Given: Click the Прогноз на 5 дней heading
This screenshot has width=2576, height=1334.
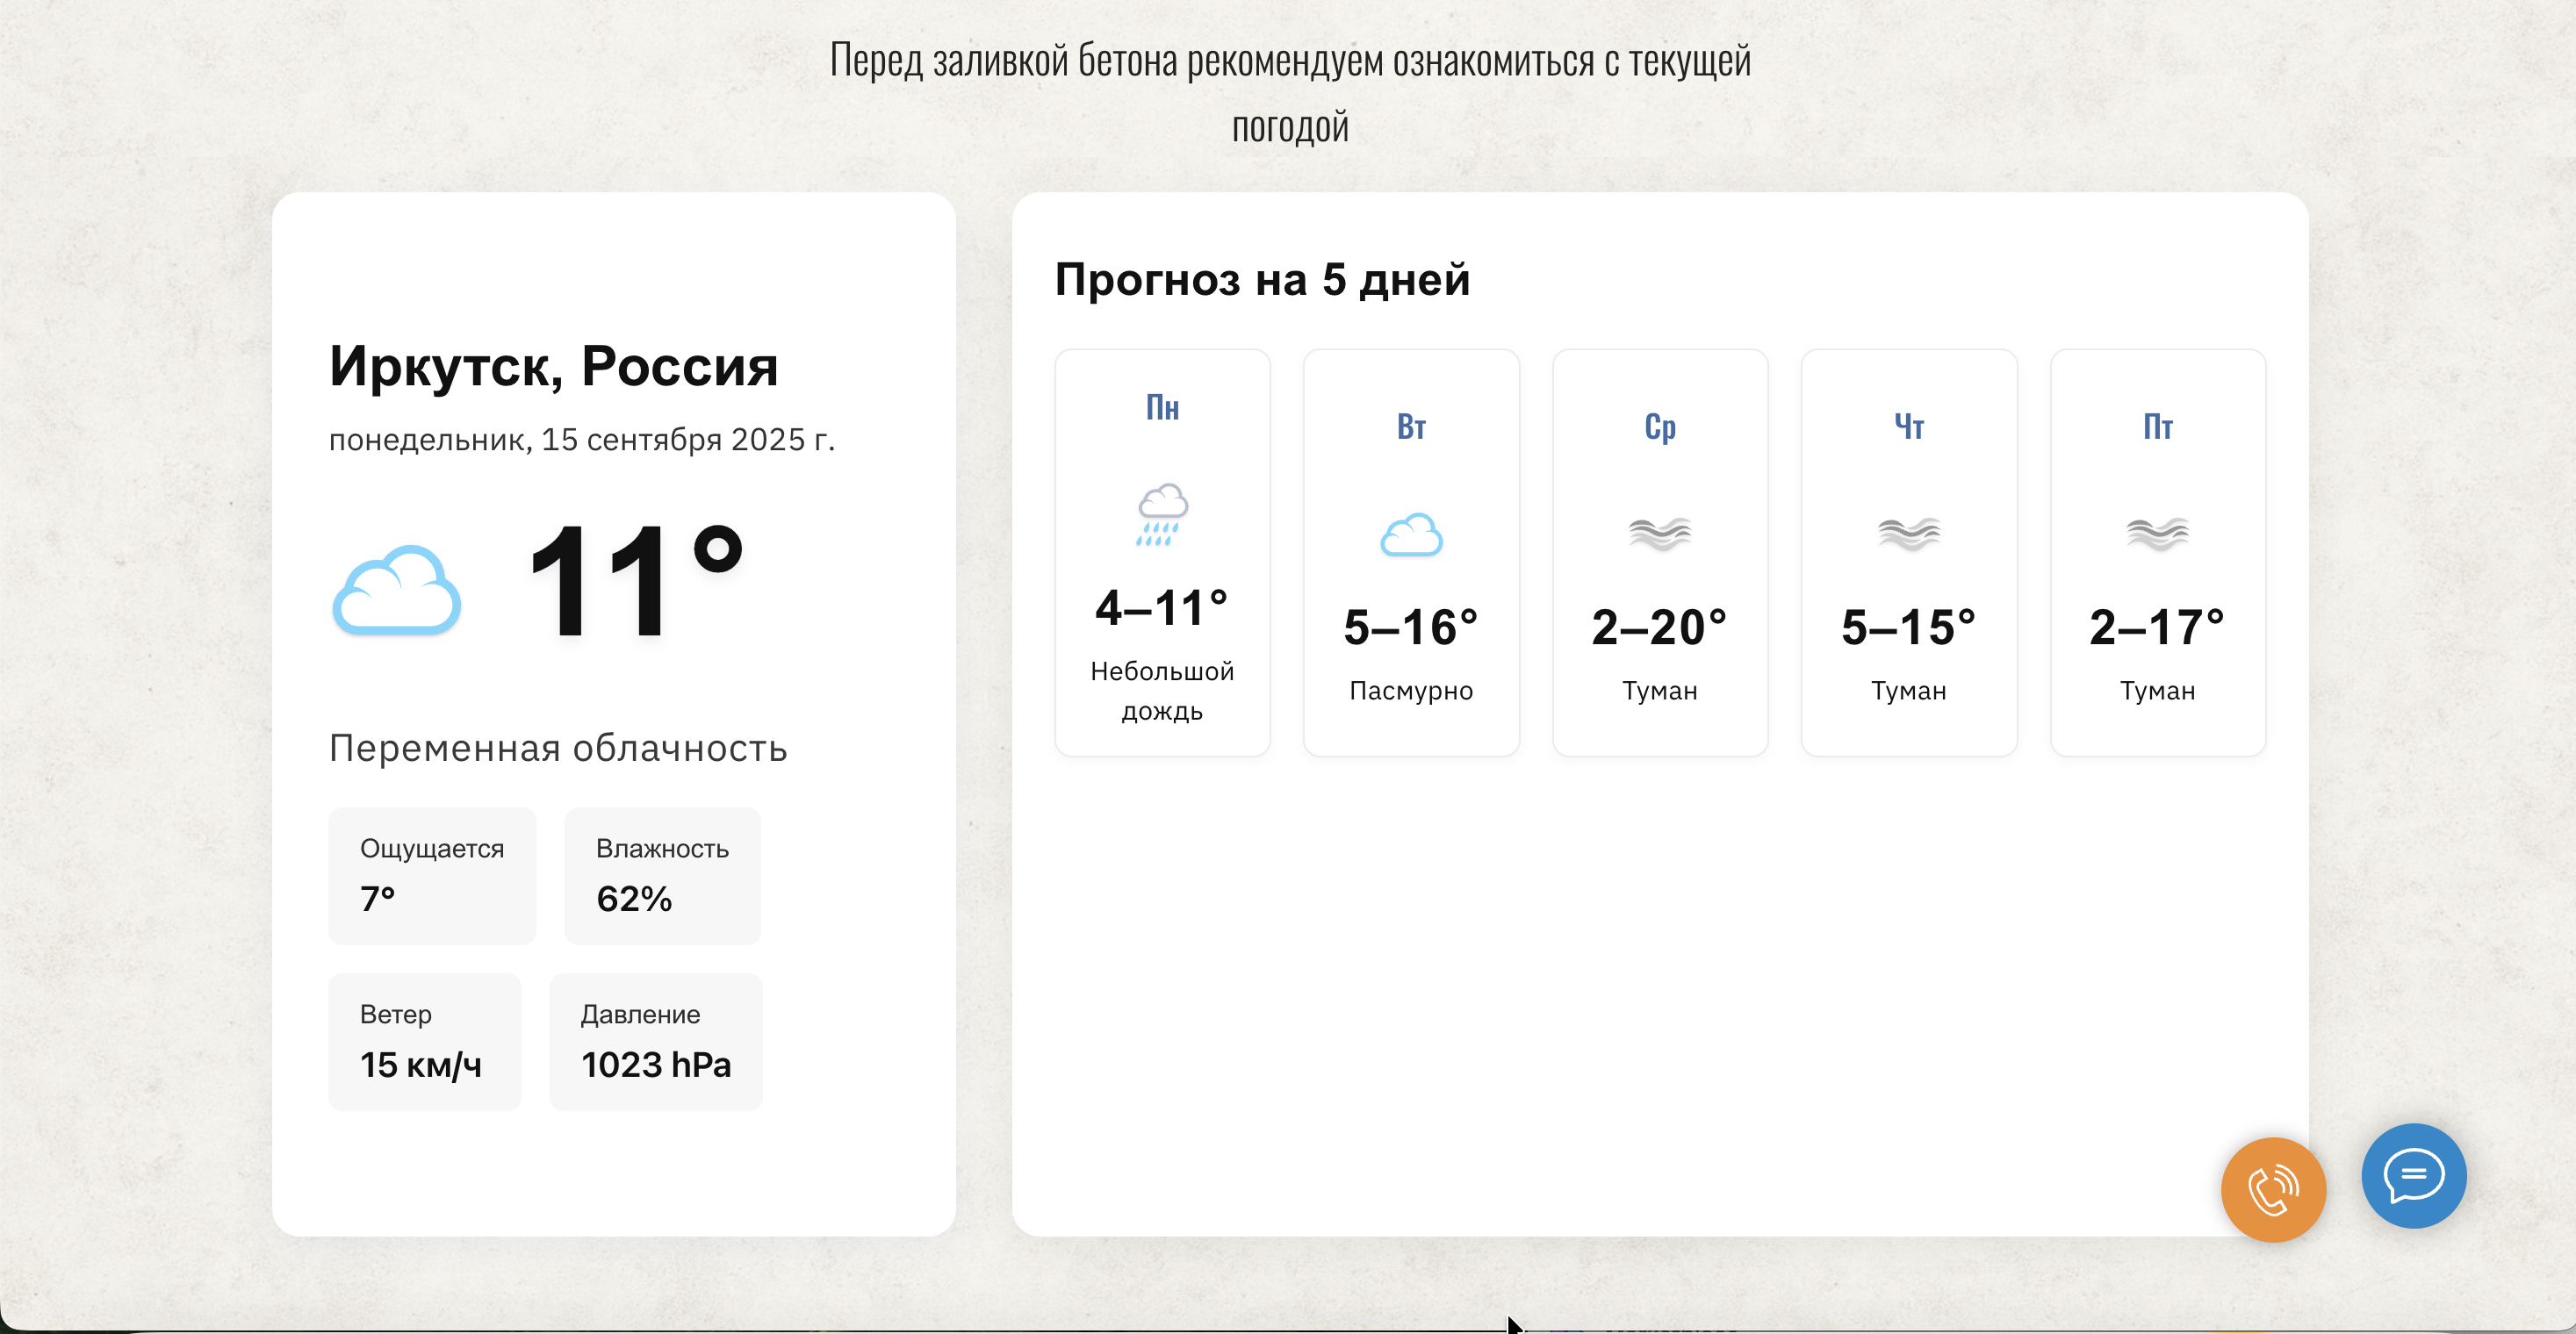Looking at the screenshot, I should pyautogui.click(x=1262, y=279).
